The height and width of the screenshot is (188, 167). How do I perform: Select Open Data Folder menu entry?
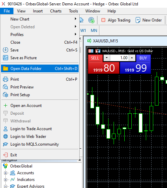pyautogui.click(x=40, y=69)
